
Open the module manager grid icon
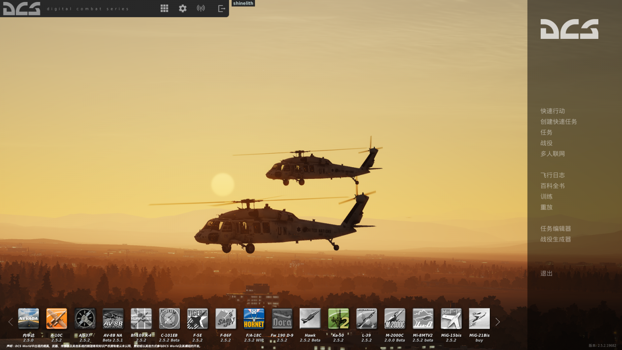pos(164,9)
